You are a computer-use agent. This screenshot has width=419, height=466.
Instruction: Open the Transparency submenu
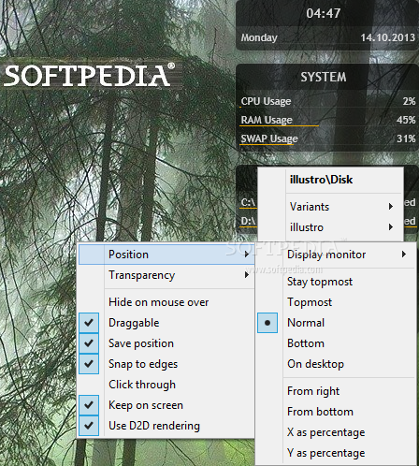click(x=166, y=275)
